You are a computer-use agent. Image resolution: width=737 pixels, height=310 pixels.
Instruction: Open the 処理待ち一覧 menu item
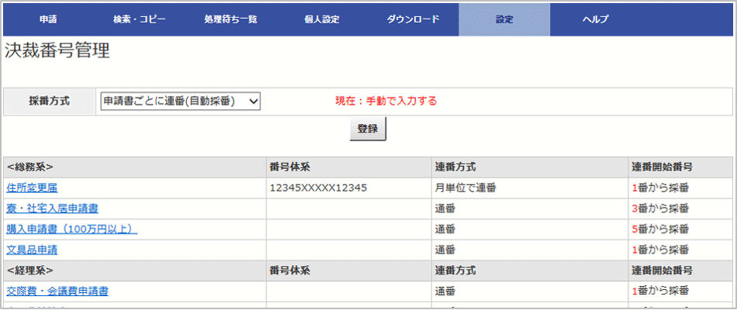230,19
